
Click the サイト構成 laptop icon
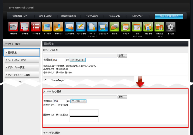click(47, 27)
